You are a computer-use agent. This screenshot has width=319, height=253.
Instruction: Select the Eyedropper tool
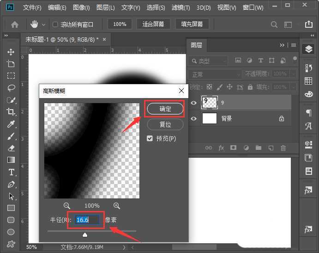tap(11, 124)
